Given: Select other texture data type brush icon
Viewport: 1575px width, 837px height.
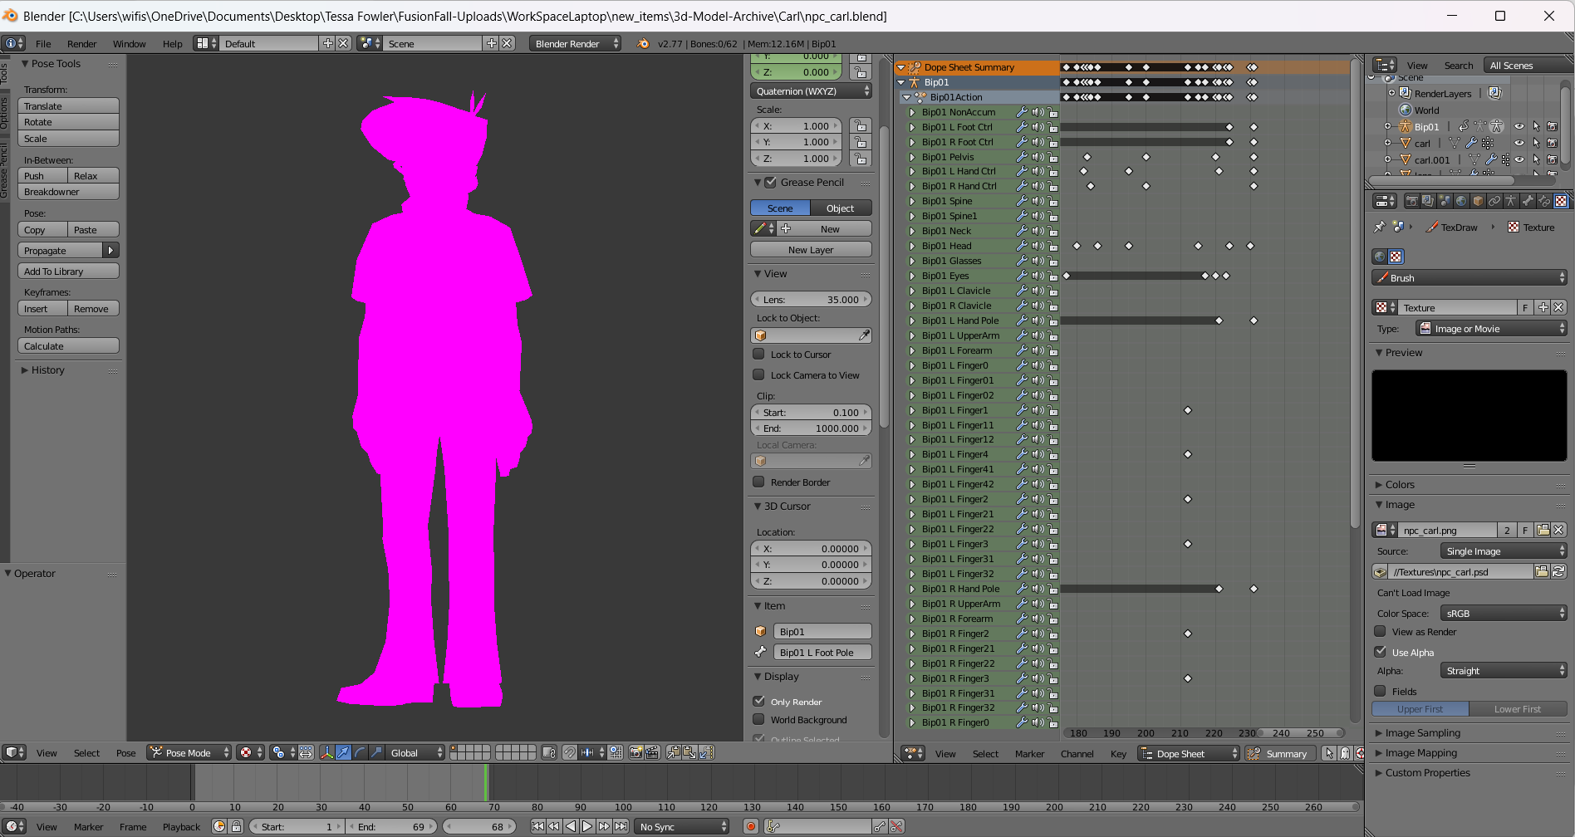Looking at the screenshot, I should coord(1396,257).
